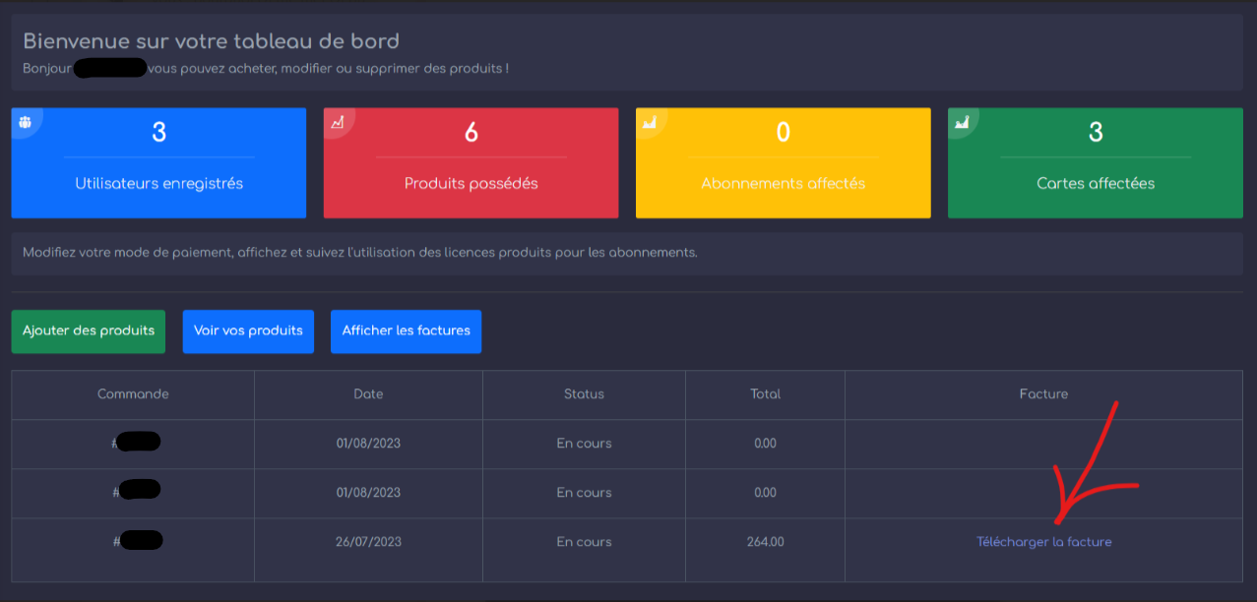The height and width of the screenshot is (602, 1257).
Task: Select the Utilisateurs enregistrés card
Action: click(x=158, y=162)
